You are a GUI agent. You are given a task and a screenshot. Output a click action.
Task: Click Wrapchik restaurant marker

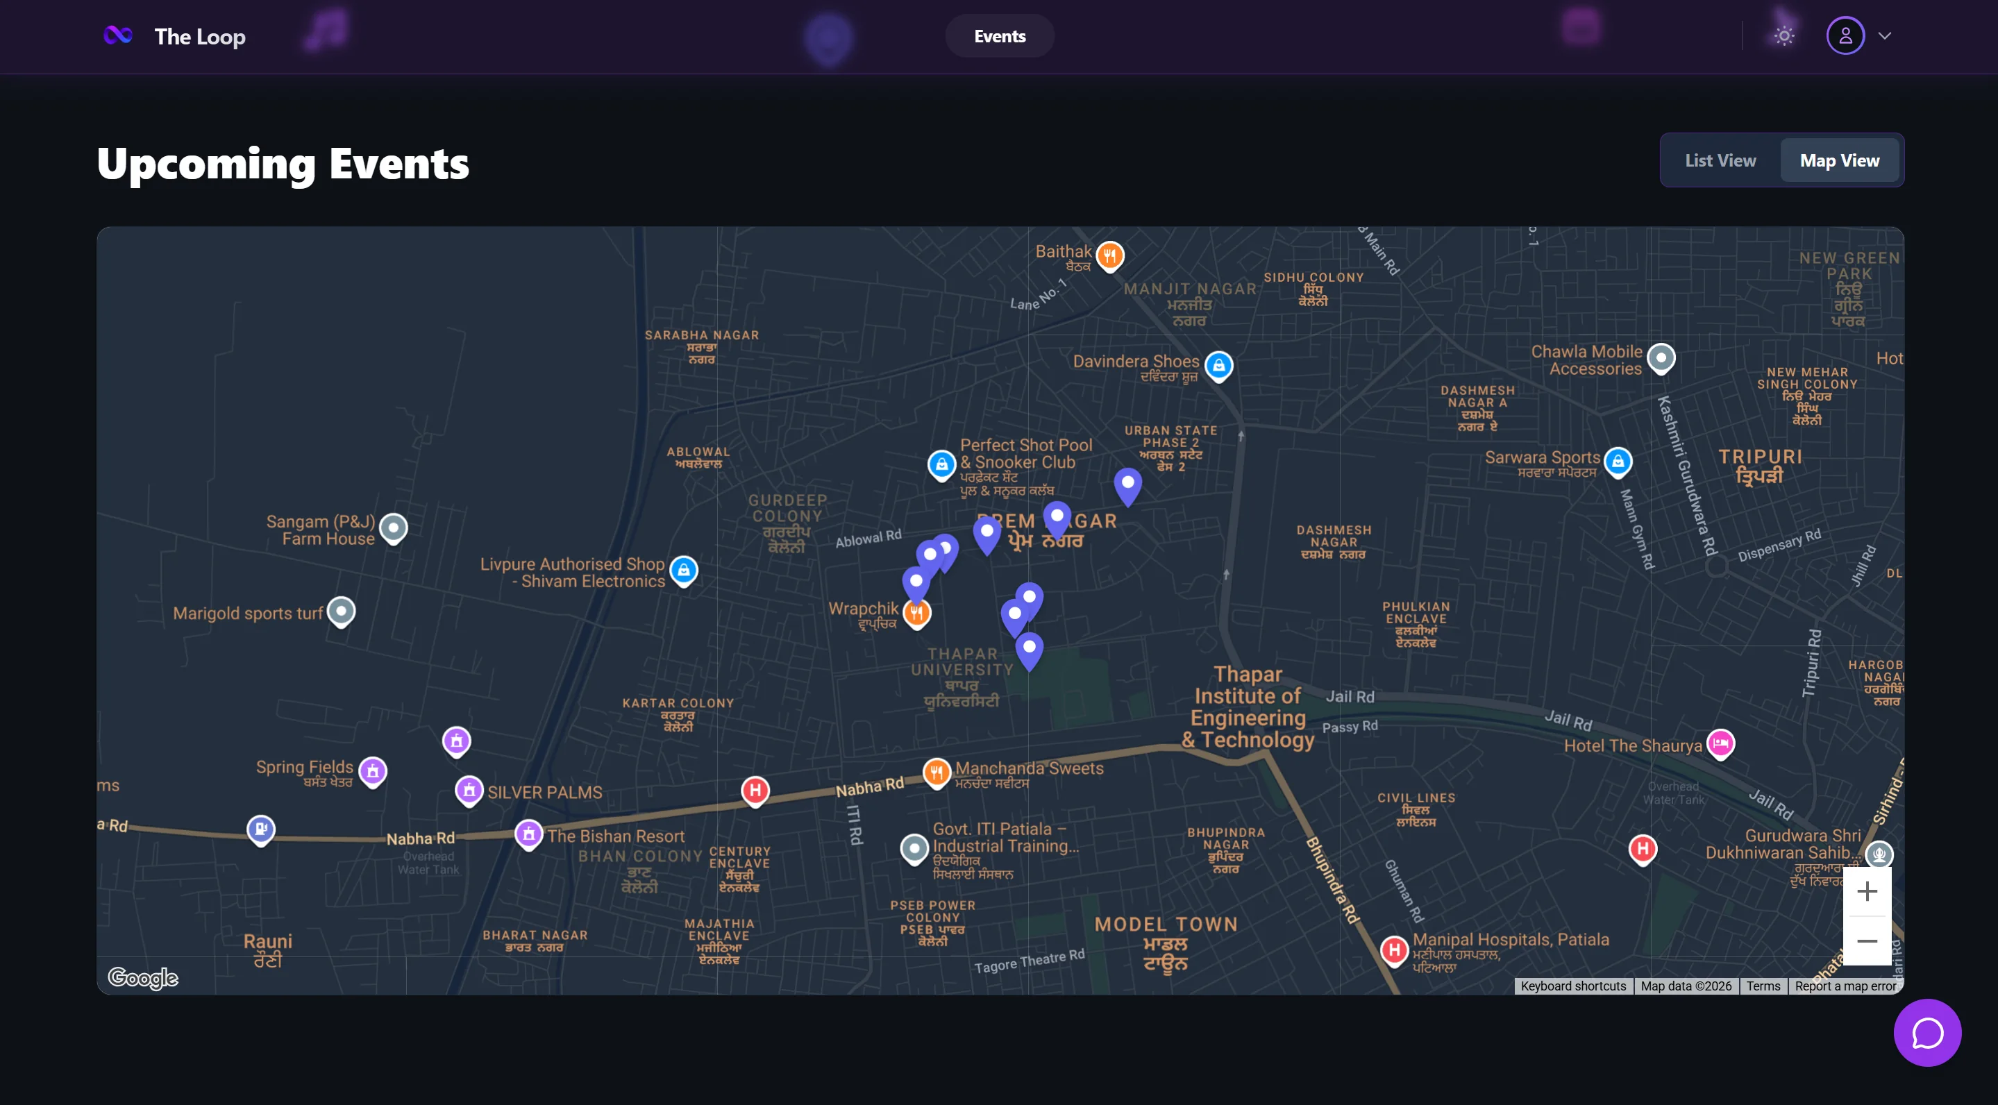click(917, 614)
